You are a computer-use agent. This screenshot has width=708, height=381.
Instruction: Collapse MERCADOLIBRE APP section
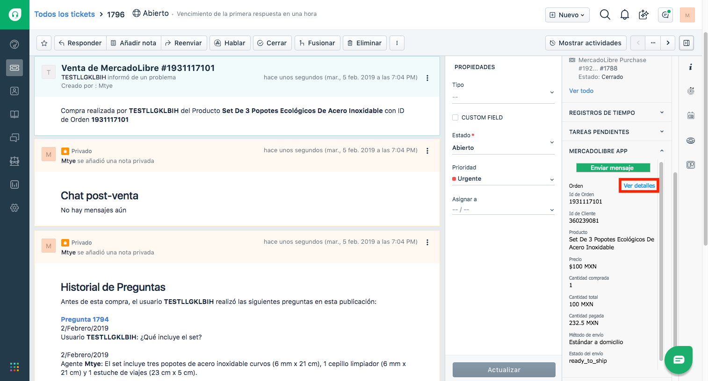(x=616, y=151)
